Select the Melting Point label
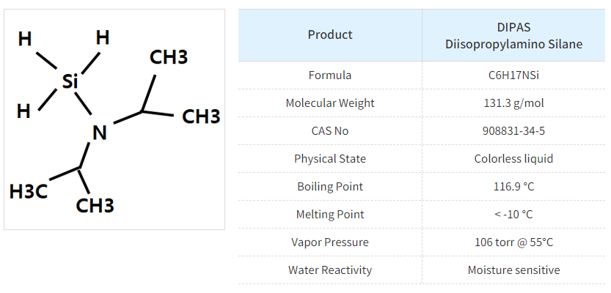The height and width of the screenshot is (293, 611). click(x=330, y=215)
